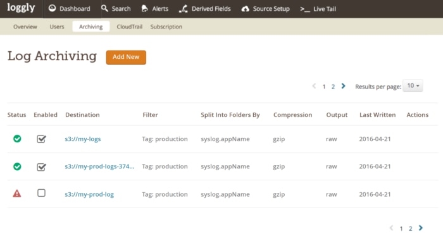Click the Alerts bell icon
The image size is (443, 241).
144,8
